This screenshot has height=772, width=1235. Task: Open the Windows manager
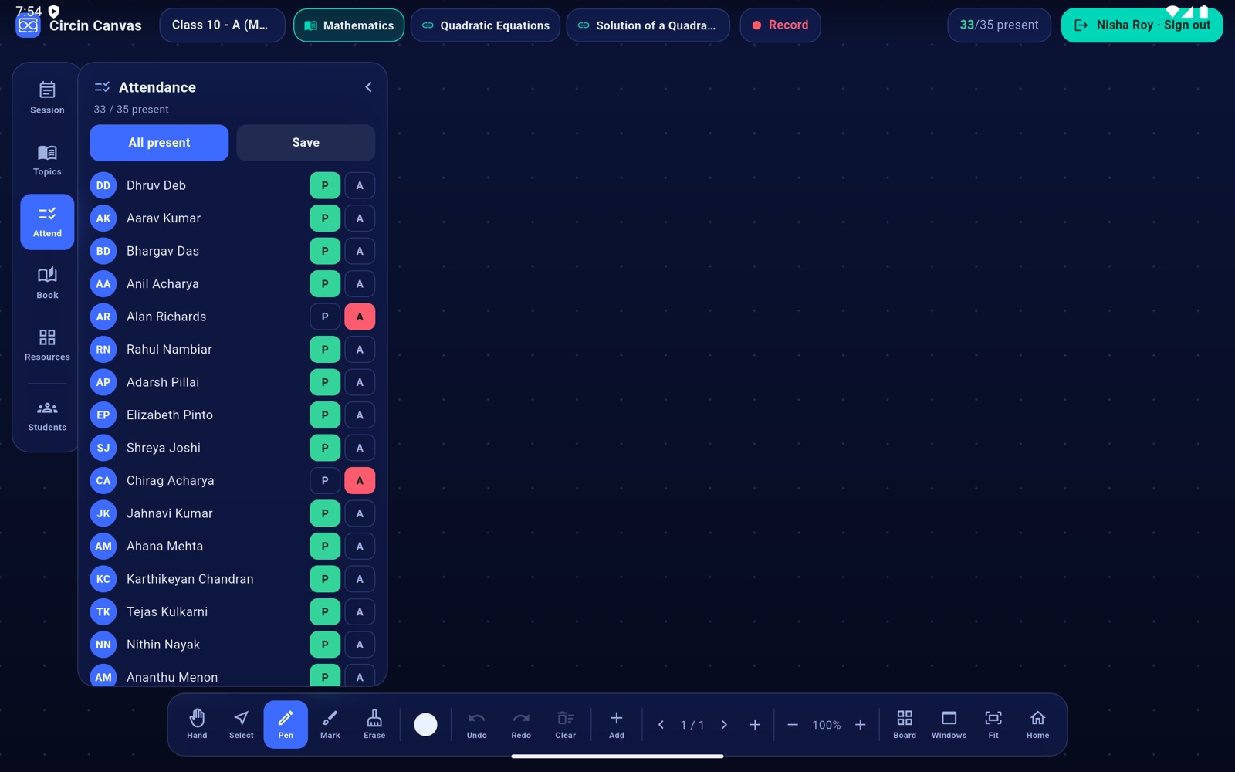[x=949, y=724]
